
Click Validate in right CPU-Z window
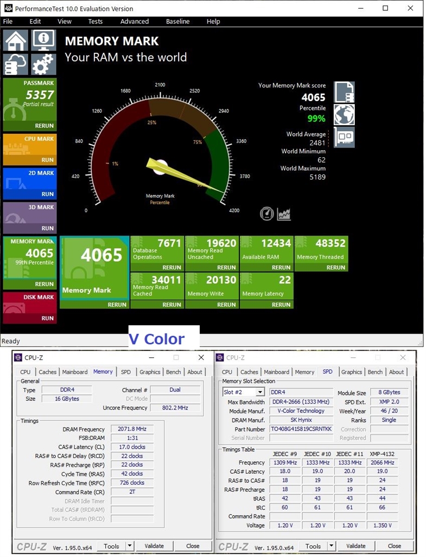356,546
